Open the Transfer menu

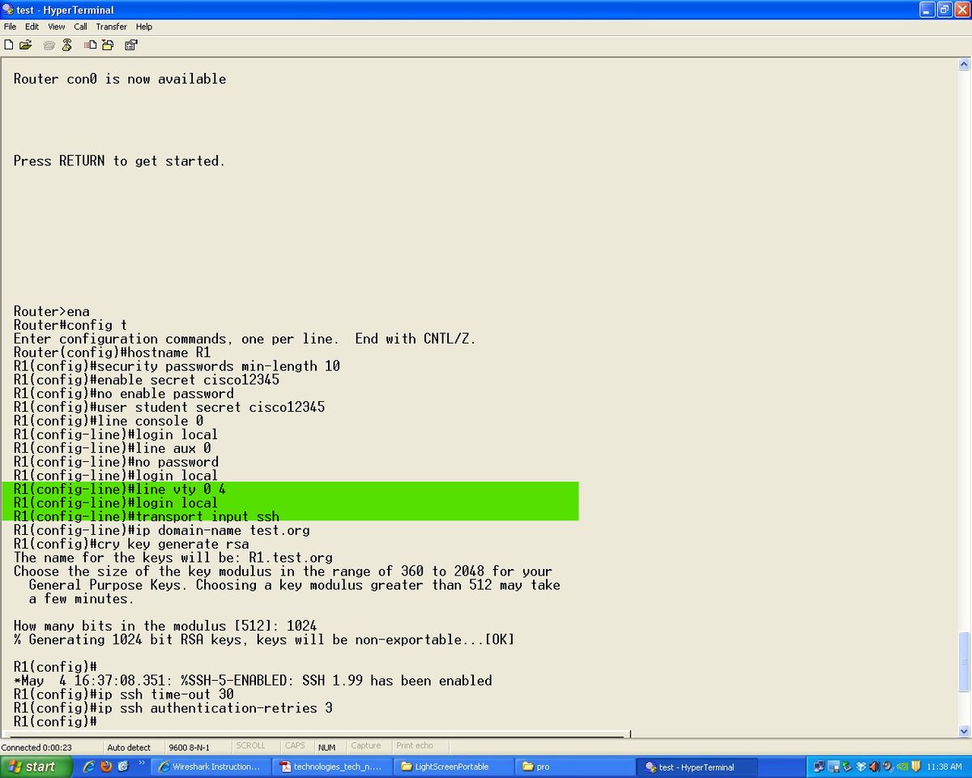tap(111, 27)
